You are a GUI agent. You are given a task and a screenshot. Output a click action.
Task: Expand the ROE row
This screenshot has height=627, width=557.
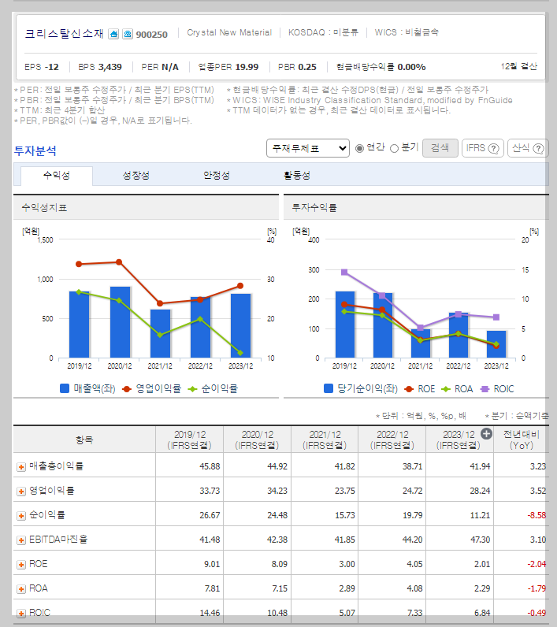click(x=21, y=565)
